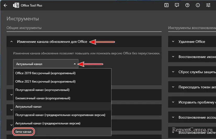The image size is (216, 139).
Task: Select 'Office 2019 бессрочный (корпоративный)' option
Action: click(46, 73)
